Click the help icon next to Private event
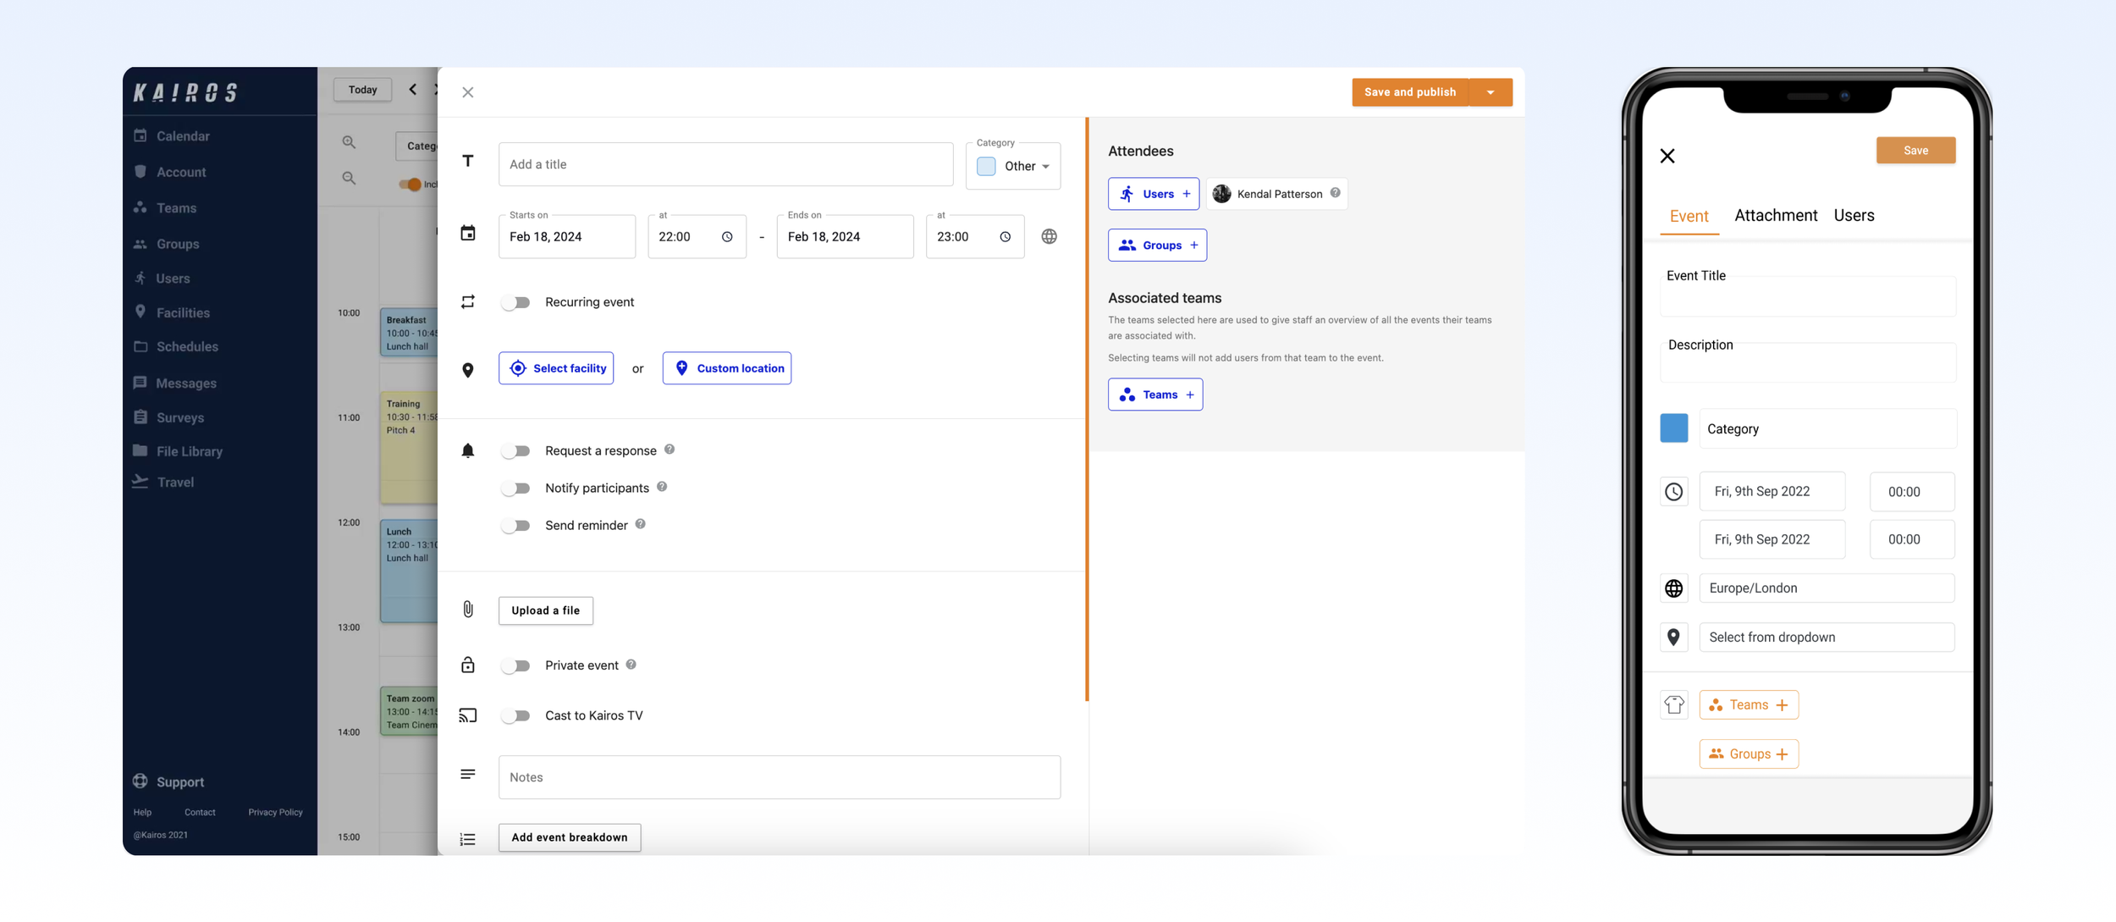2116x922 pixels. coord(631,665)
